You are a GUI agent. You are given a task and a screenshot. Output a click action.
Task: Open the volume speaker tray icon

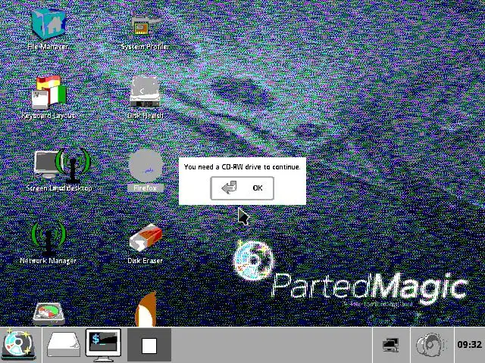pyautogui.click(x=431, y=345)
